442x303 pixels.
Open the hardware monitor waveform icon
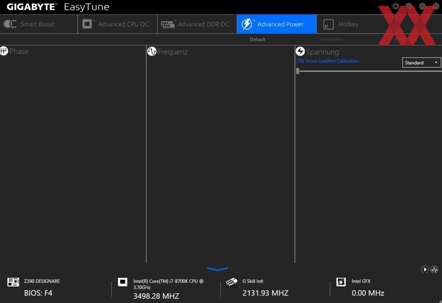[x=434, y=269]
